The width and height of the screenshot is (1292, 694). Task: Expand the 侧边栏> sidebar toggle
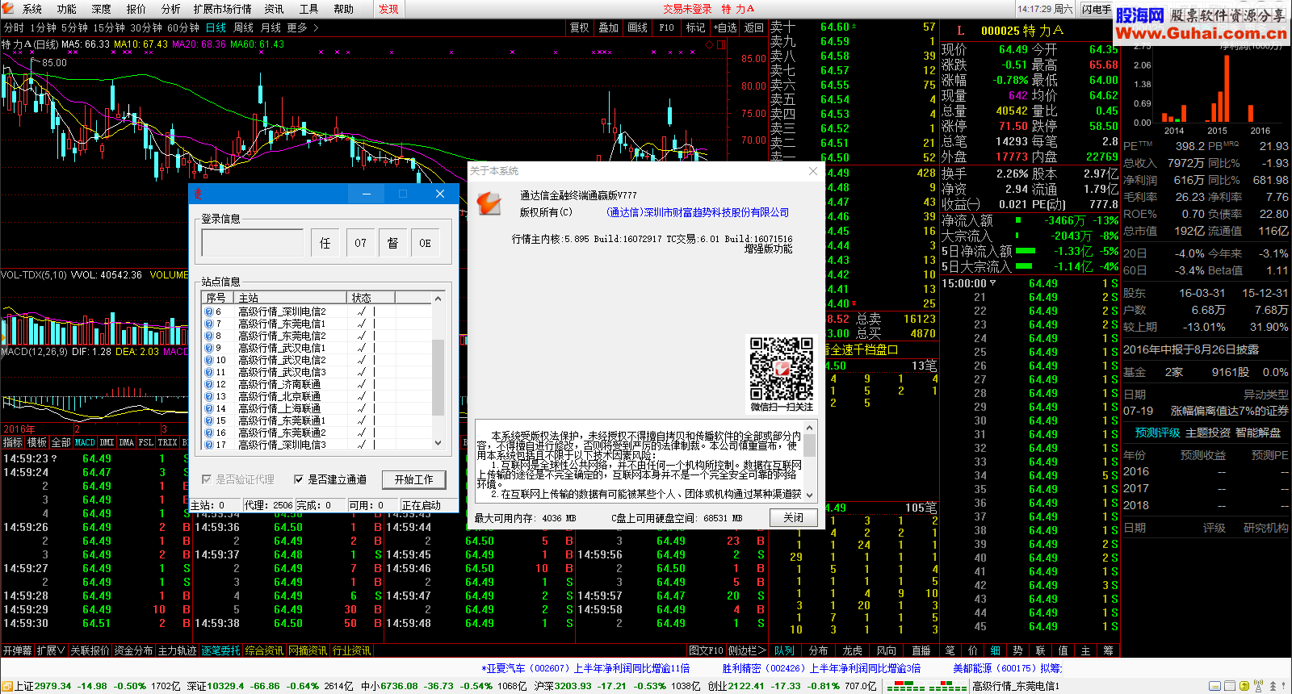(x=747, y=650)
